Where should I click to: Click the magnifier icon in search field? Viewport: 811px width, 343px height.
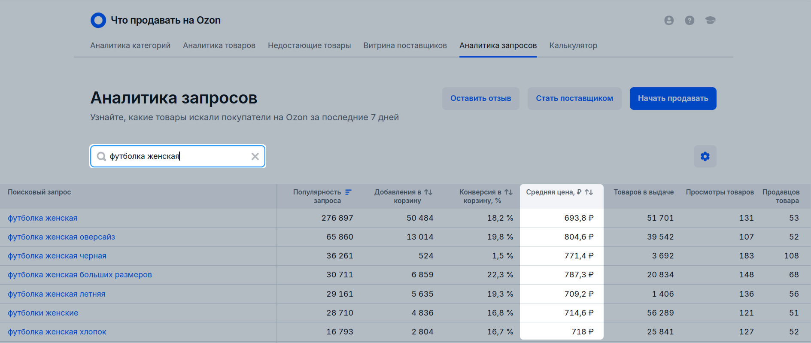[x=101, y=156]
